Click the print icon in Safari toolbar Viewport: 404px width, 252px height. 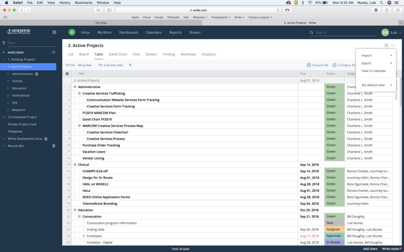click(x=287, y=10)
